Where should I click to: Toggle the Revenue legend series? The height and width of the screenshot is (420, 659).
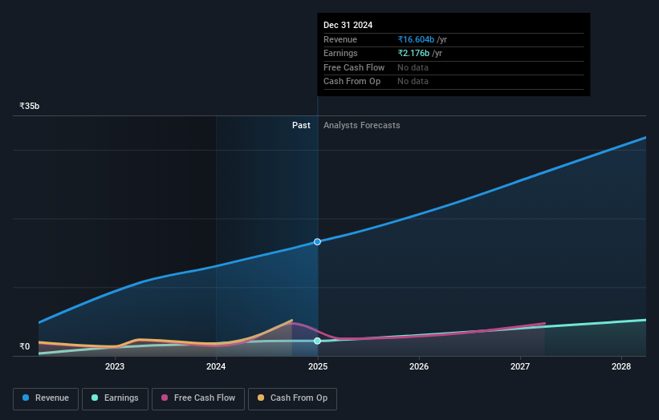pos(46,398)
